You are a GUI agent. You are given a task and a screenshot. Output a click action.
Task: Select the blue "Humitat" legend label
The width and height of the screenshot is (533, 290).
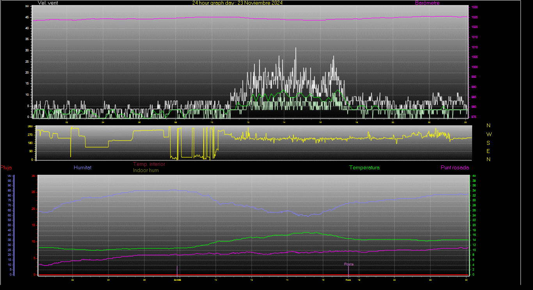pos(83,167)
